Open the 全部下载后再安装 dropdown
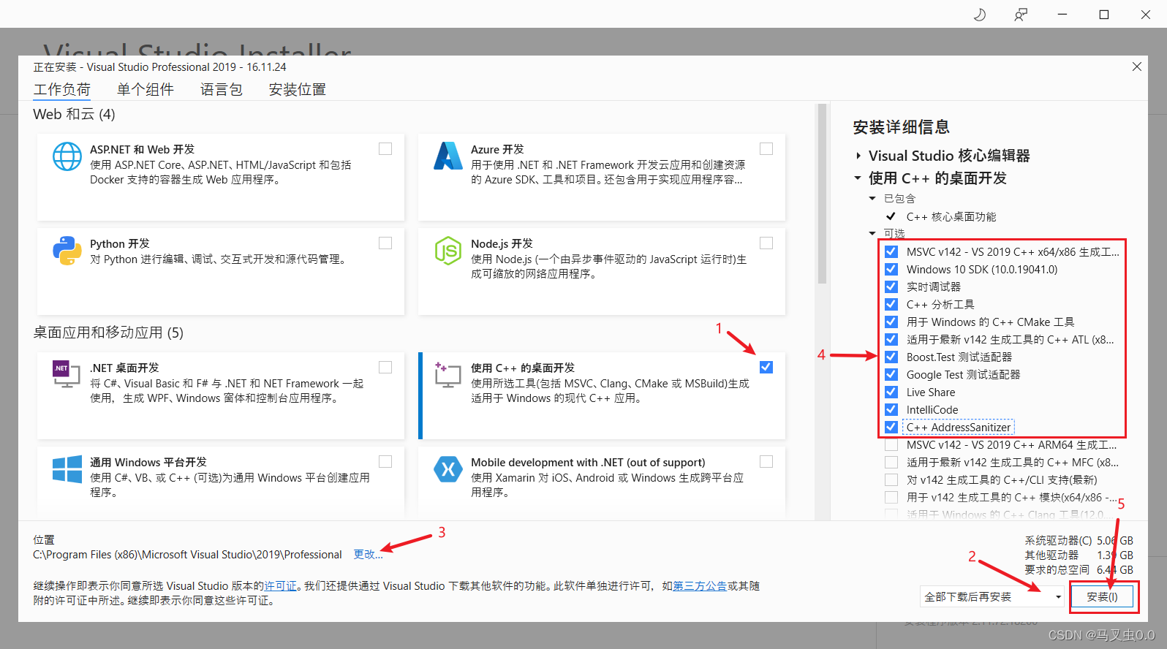 pyautogui.click(x=992, y=597)
